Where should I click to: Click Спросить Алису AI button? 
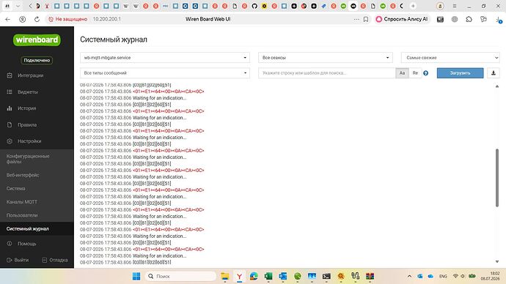402,19
